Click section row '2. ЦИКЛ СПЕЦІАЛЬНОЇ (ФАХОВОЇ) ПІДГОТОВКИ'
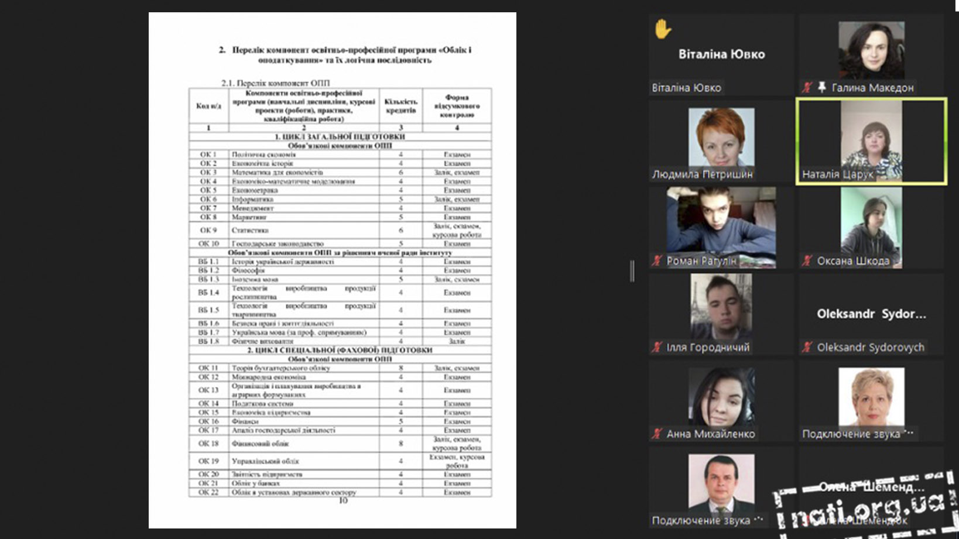Image resolution: width=959 pixels, height=539 pixels. click(x=340, y=350)
